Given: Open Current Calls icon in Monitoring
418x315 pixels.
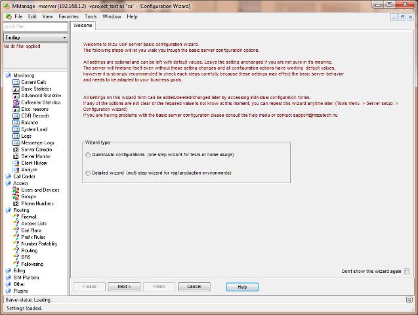Looking at the screenshot, I should click(16, 82).
